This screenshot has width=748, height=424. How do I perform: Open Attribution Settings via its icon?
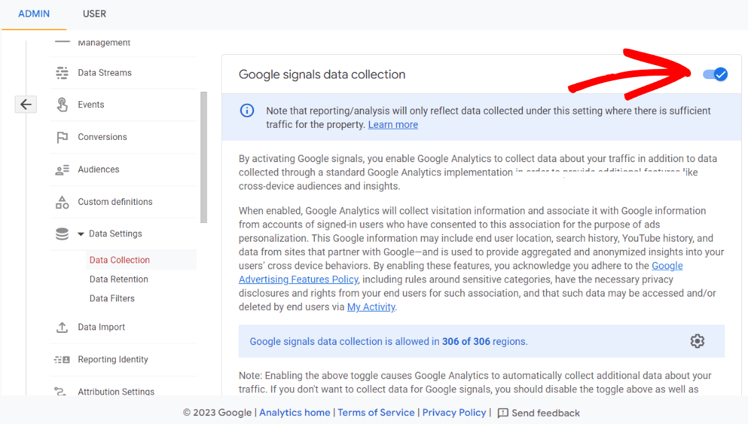point(62,391)
